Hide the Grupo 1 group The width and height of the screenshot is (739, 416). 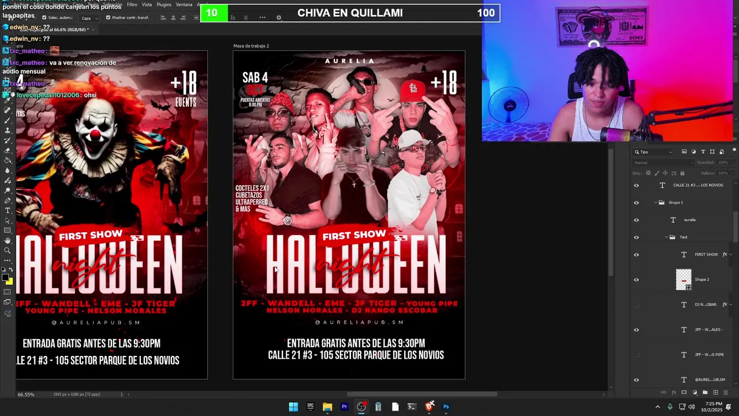tap(636, 203)
